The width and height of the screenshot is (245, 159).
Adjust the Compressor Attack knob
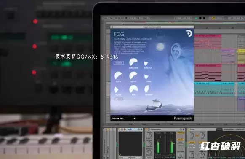[150, 143]
